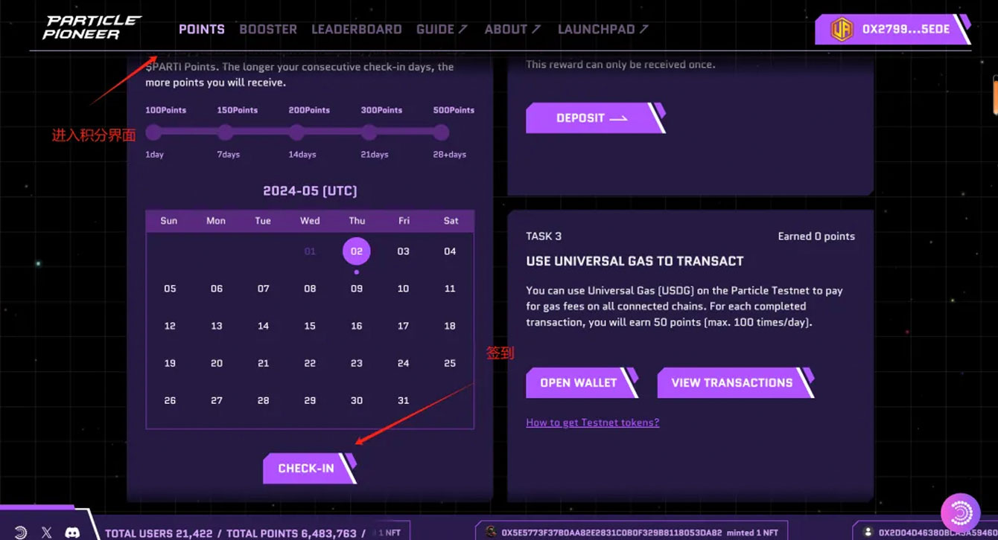
Task: Click the Particle Pioneer logo
Action: tap(92, 28)
